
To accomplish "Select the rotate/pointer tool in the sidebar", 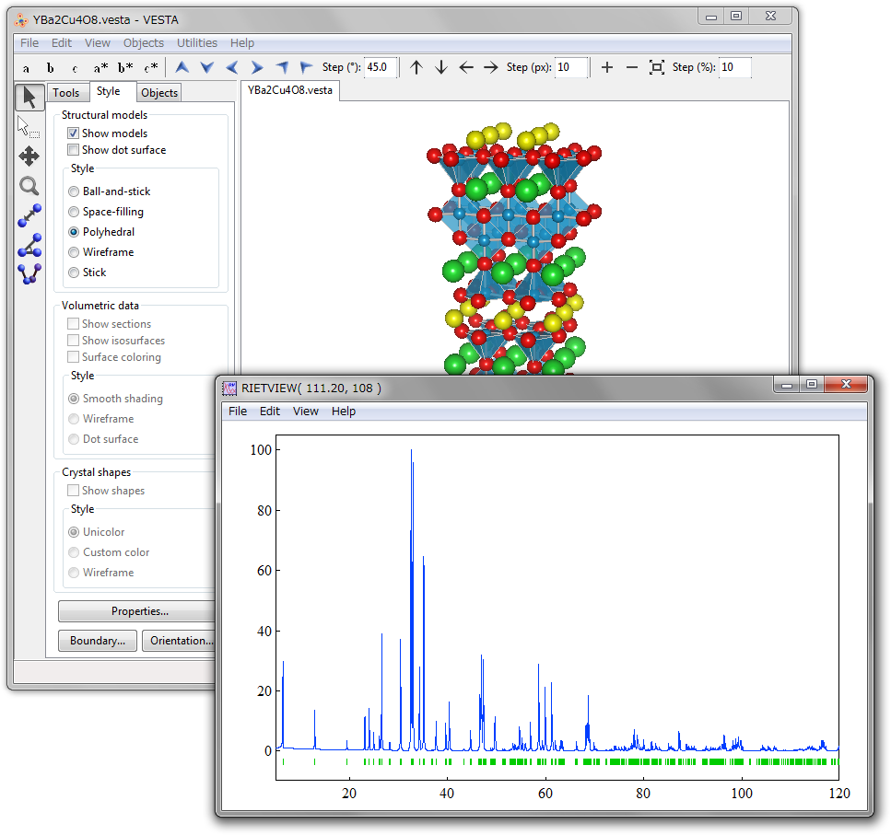I will click(x=29, y=97).
